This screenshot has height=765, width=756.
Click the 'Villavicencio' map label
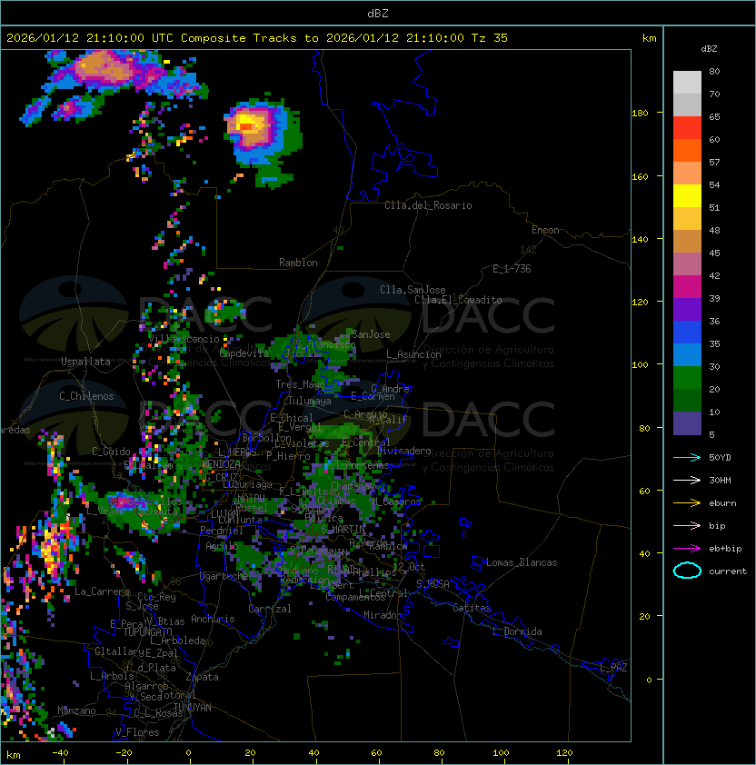tap(184, 339)
